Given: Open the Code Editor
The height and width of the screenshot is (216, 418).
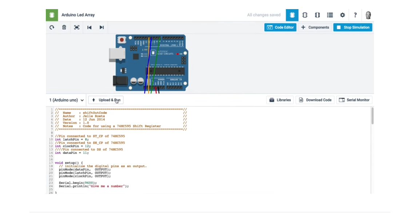Looking at the screenshot, I should point(280,27).
